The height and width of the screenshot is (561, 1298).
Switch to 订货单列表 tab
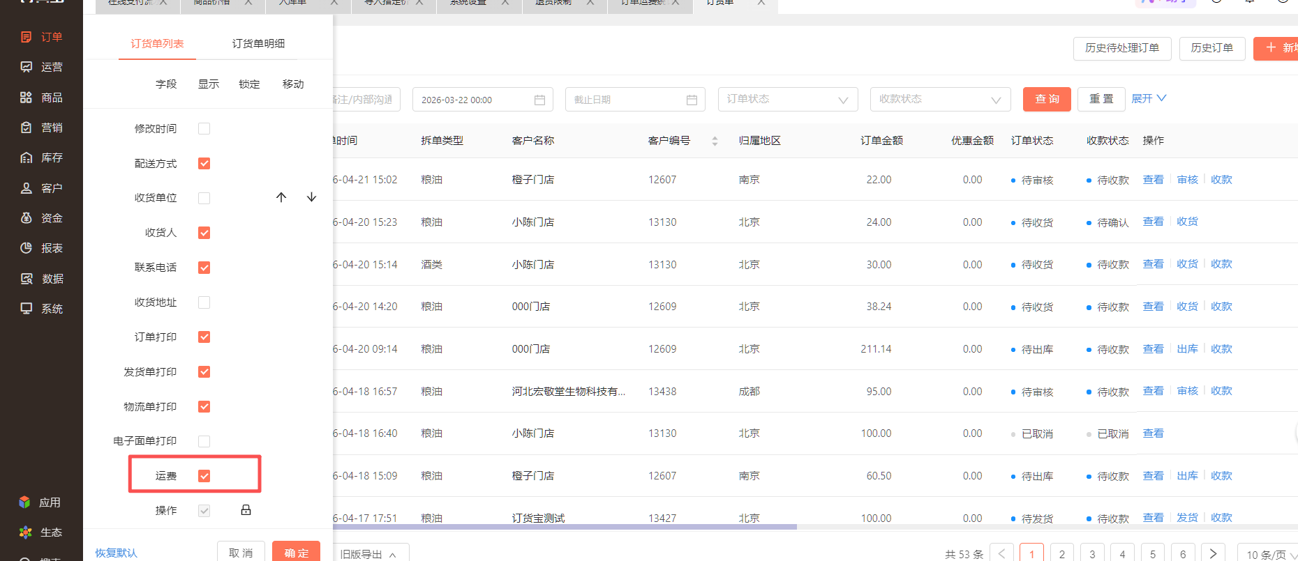point(157,43)
